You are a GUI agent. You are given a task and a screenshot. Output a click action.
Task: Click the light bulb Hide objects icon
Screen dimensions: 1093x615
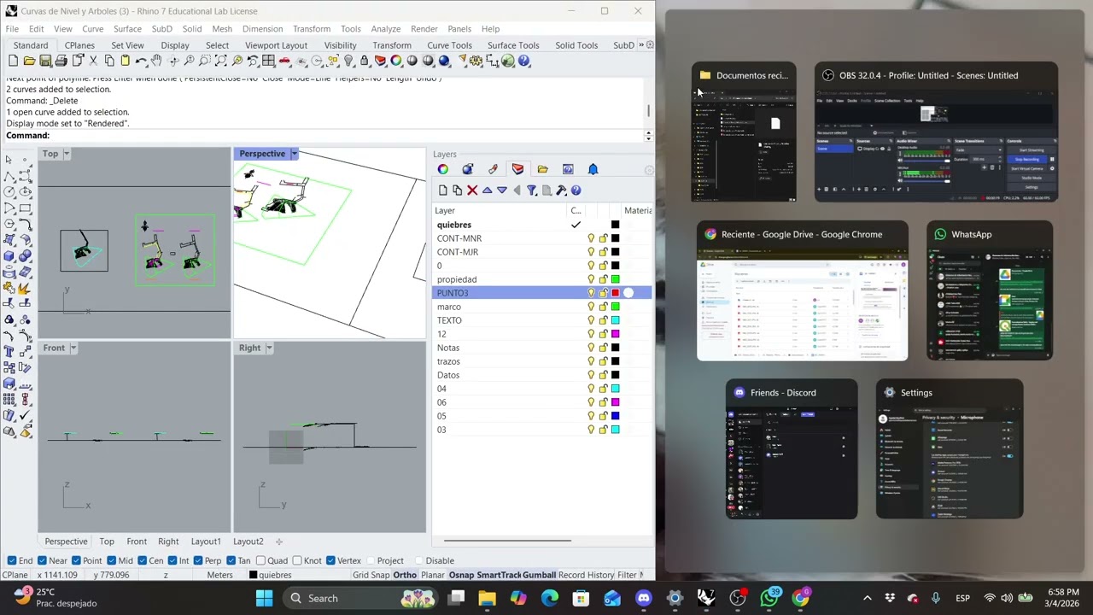(x=348, y=61)
